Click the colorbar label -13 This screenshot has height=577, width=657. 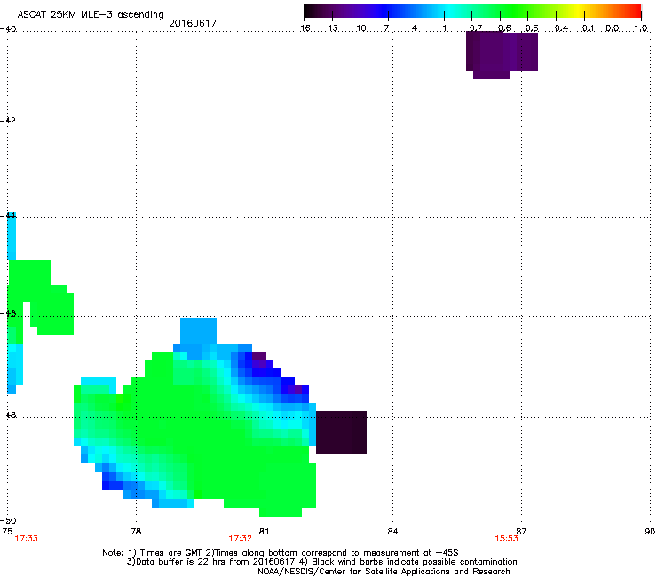[x=329, y=28]
